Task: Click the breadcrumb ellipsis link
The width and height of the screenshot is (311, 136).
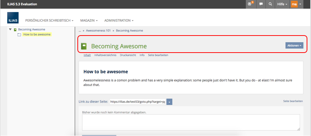Action: click(80, 30)
